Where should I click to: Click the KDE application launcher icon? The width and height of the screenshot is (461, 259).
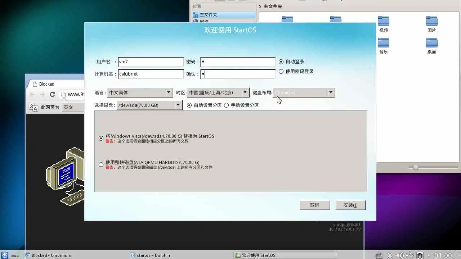tap(5, 255)
